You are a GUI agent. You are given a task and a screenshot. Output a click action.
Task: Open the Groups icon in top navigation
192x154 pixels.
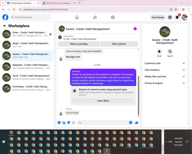click(x=113, y=17)
